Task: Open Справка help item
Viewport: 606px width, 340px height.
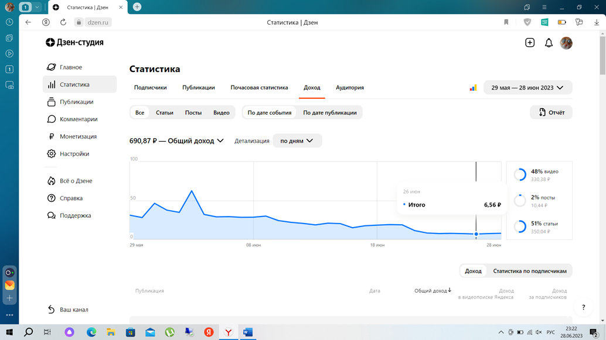Action: (65, 198)
